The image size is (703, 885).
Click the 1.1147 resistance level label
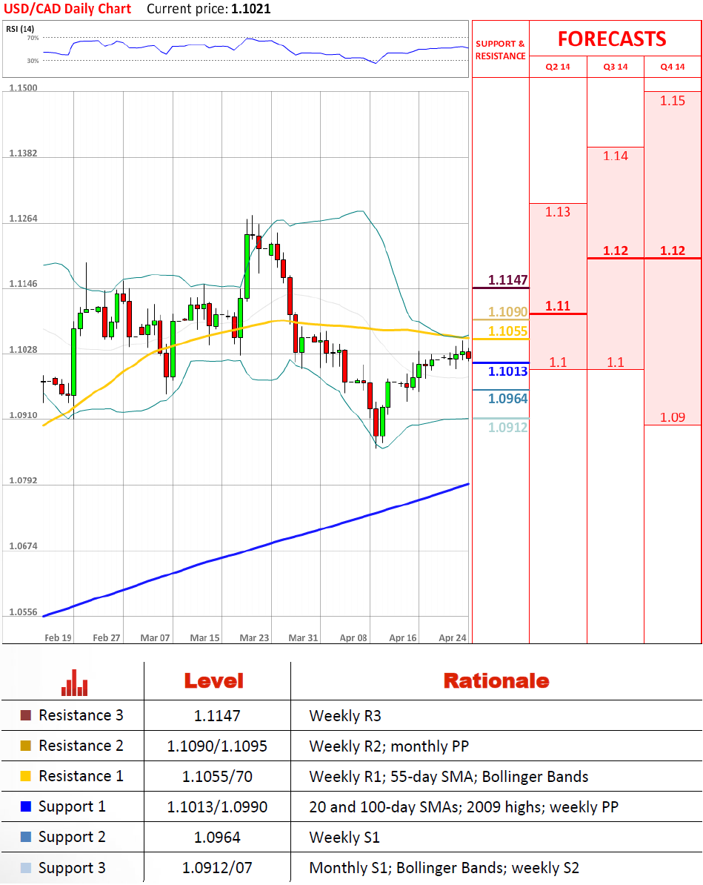pos(507,280)
